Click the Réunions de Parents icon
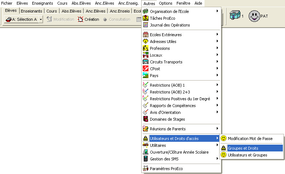 pyautogui.click(x=146, y=129)
